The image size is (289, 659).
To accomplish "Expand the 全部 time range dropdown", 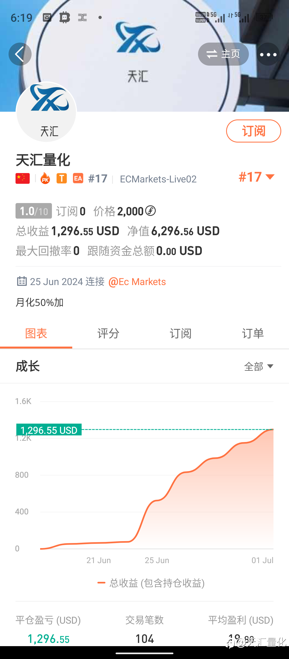I will (258, 366).
